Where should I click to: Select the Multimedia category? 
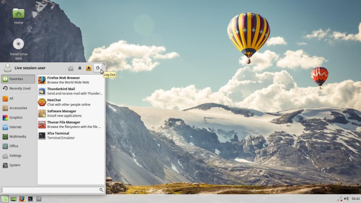(x=18, y=137)
